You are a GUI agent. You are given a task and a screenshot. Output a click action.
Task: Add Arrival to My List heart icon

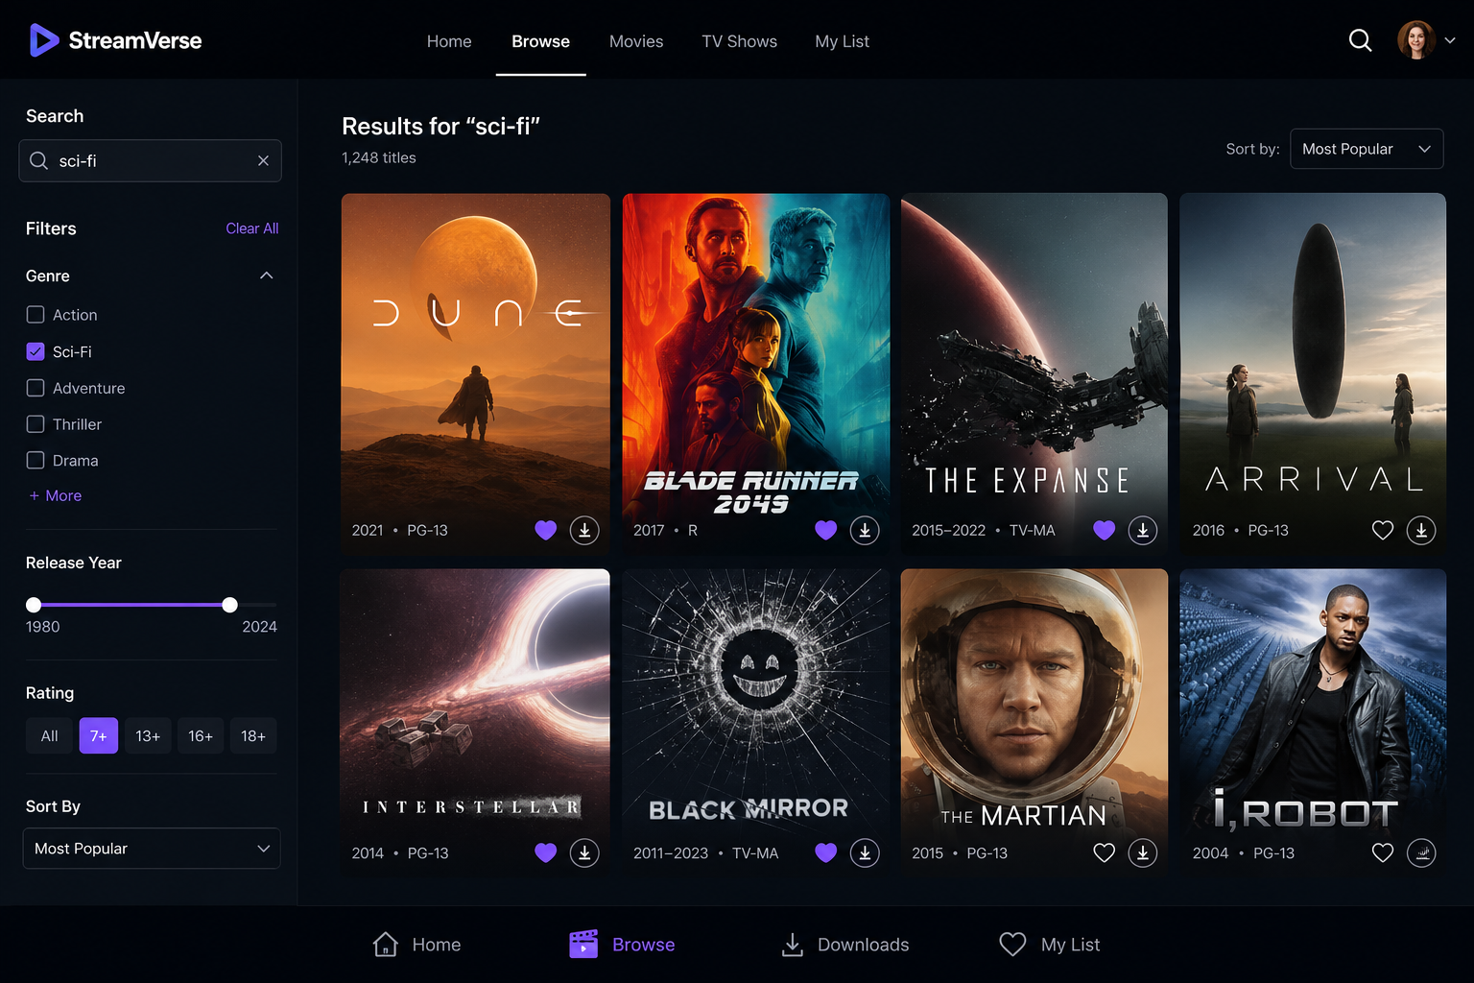[1382, 530]
